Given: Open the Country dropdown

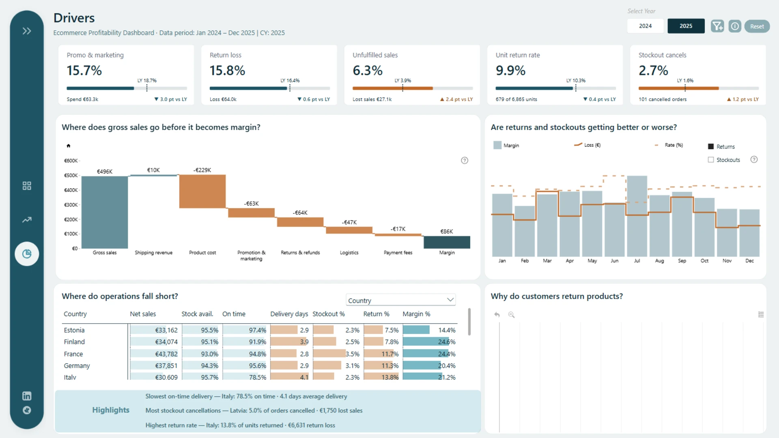Looking at the screenshot, I should (401, 300).
